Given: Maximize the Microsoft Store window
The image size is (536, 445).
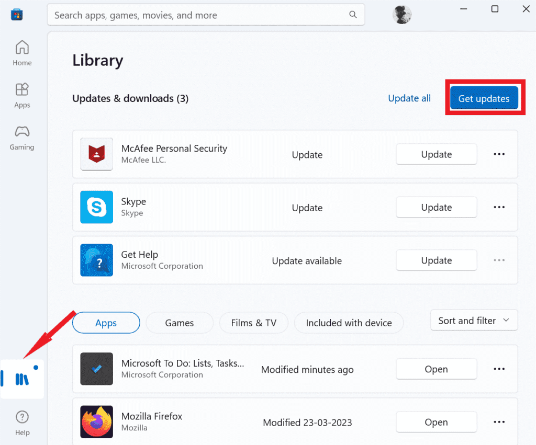Looking at the screenshot, I should (495, 9).
